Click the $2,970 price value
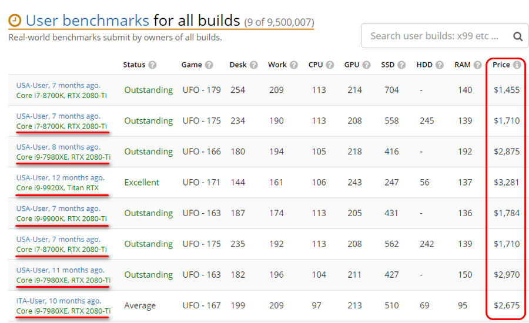This screenshot has height=323, width=529. [507, 275]
